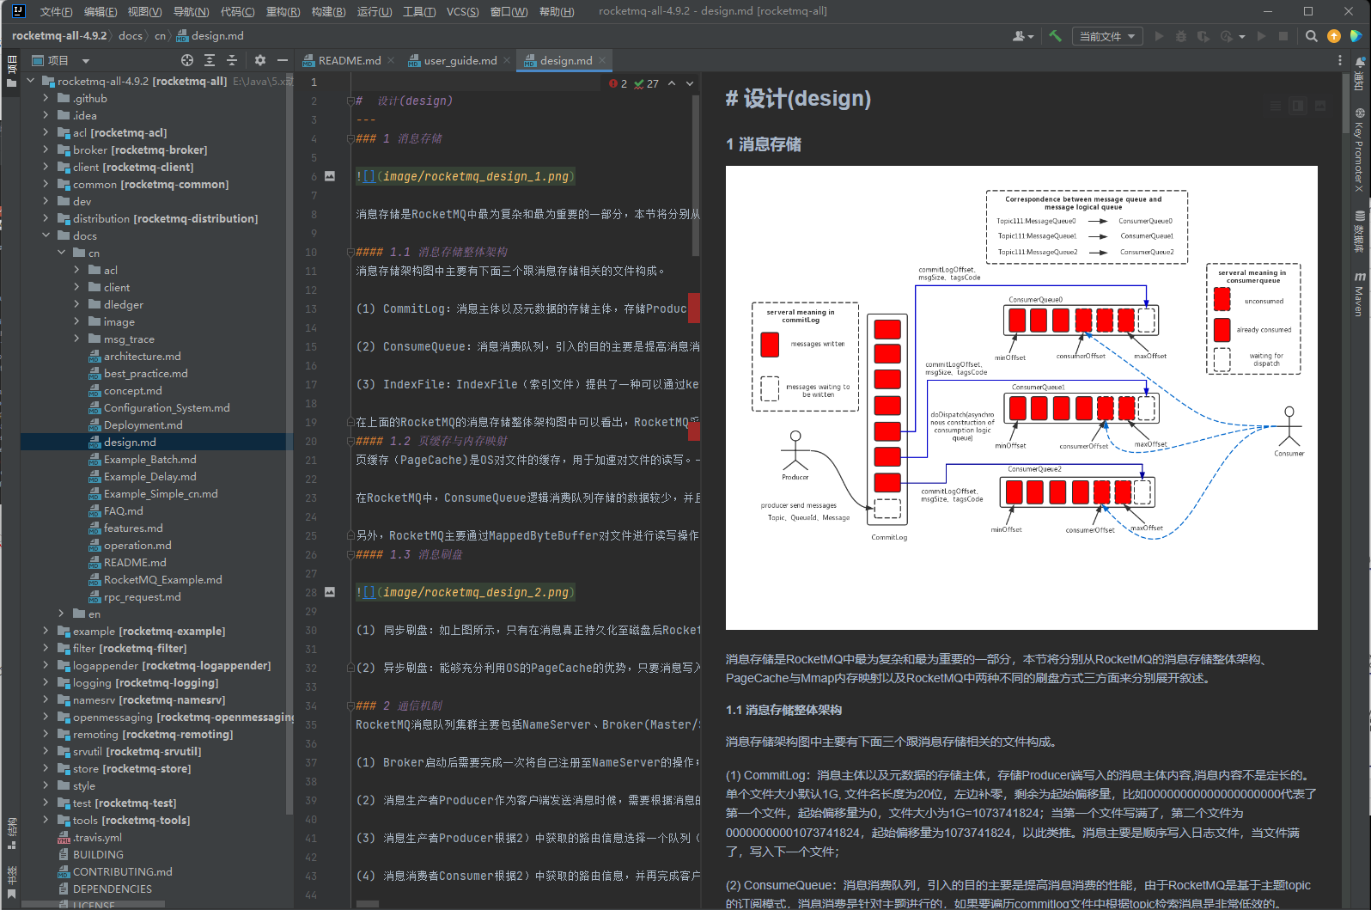
Task: Click the Stop square icon
Action: coord(1283,36)
